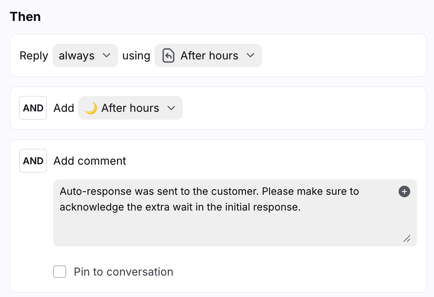Click the Then section heading
This screenshot has height=297, width=434.
pos(25,17)
